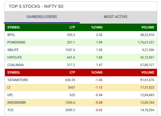The image size is (161, 116).
Task: Click the SYMBOL header in gainers table
Action: click(14, 27)
